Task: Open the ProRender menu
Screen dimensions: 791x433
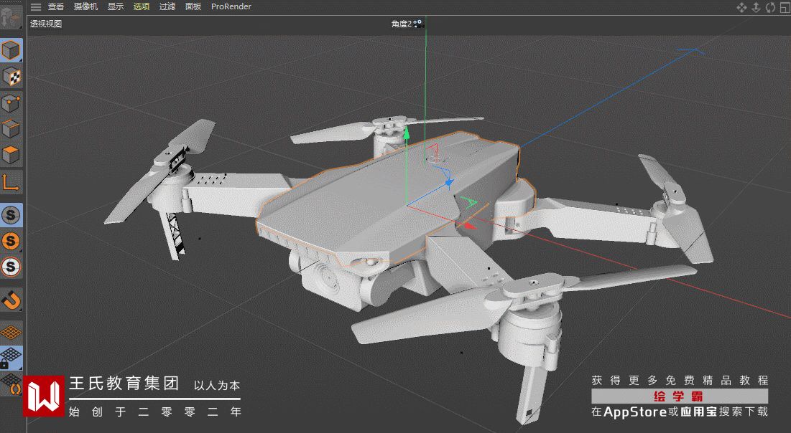Action: (231, 6)
